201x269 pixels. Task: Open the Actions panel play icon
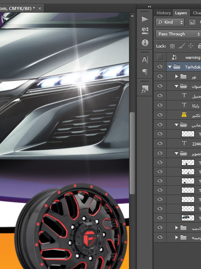click(x=145, y=19)
